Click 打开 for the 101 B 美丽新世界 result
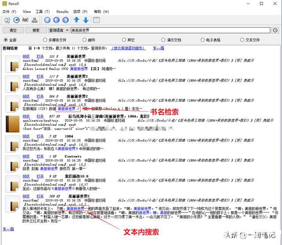This screenshot has width=282, height=245. 40,56
